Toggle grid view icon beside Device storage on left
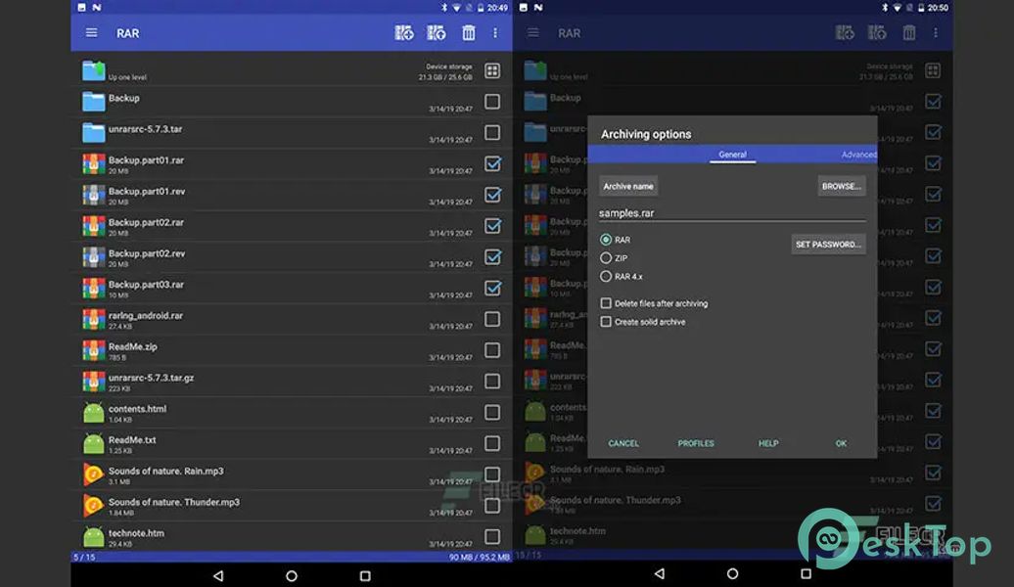Viewport: 1014px width, 587px height. (492, 70)
